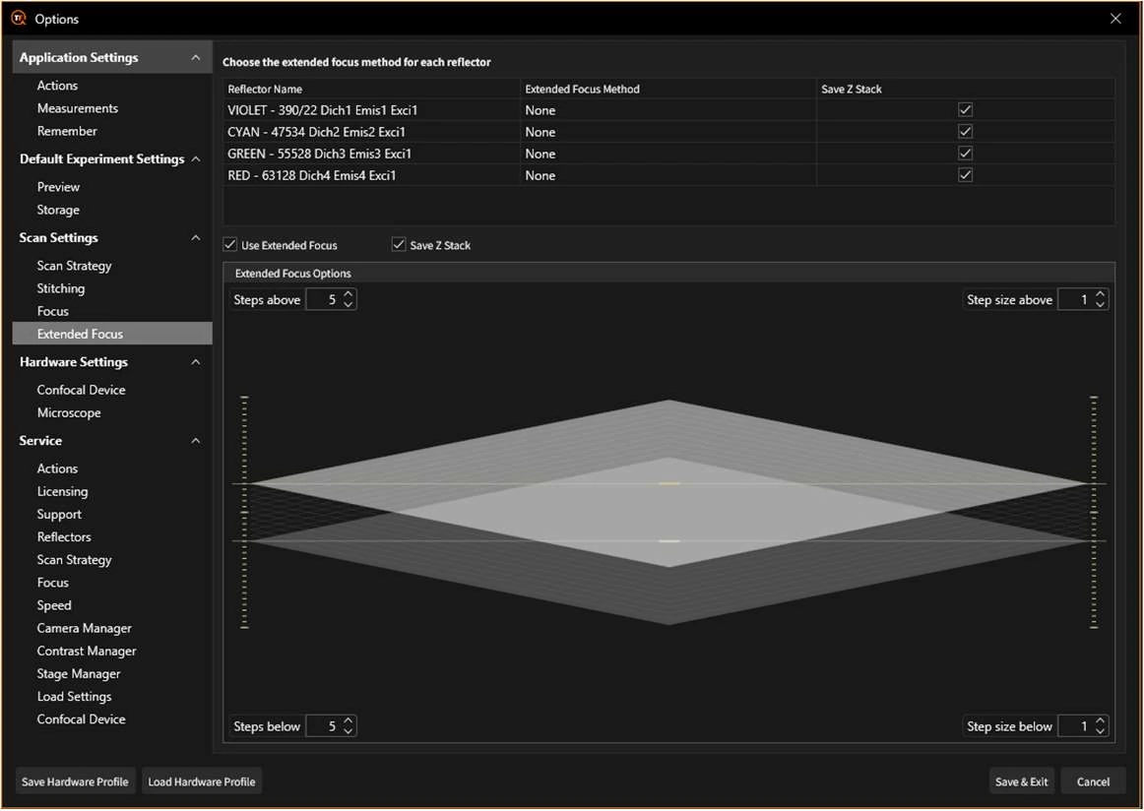The width and height of the screenshot is (1144, 811).
Task: Click the app logo icon in title bar
Action: tap(18, 19)
